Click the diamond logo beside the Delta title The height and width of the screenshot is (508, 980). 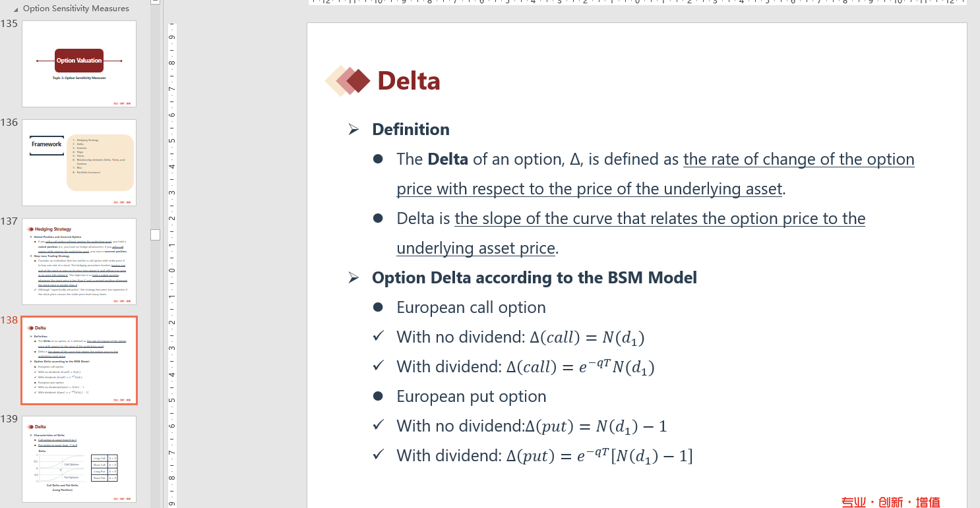click(348, 81)
